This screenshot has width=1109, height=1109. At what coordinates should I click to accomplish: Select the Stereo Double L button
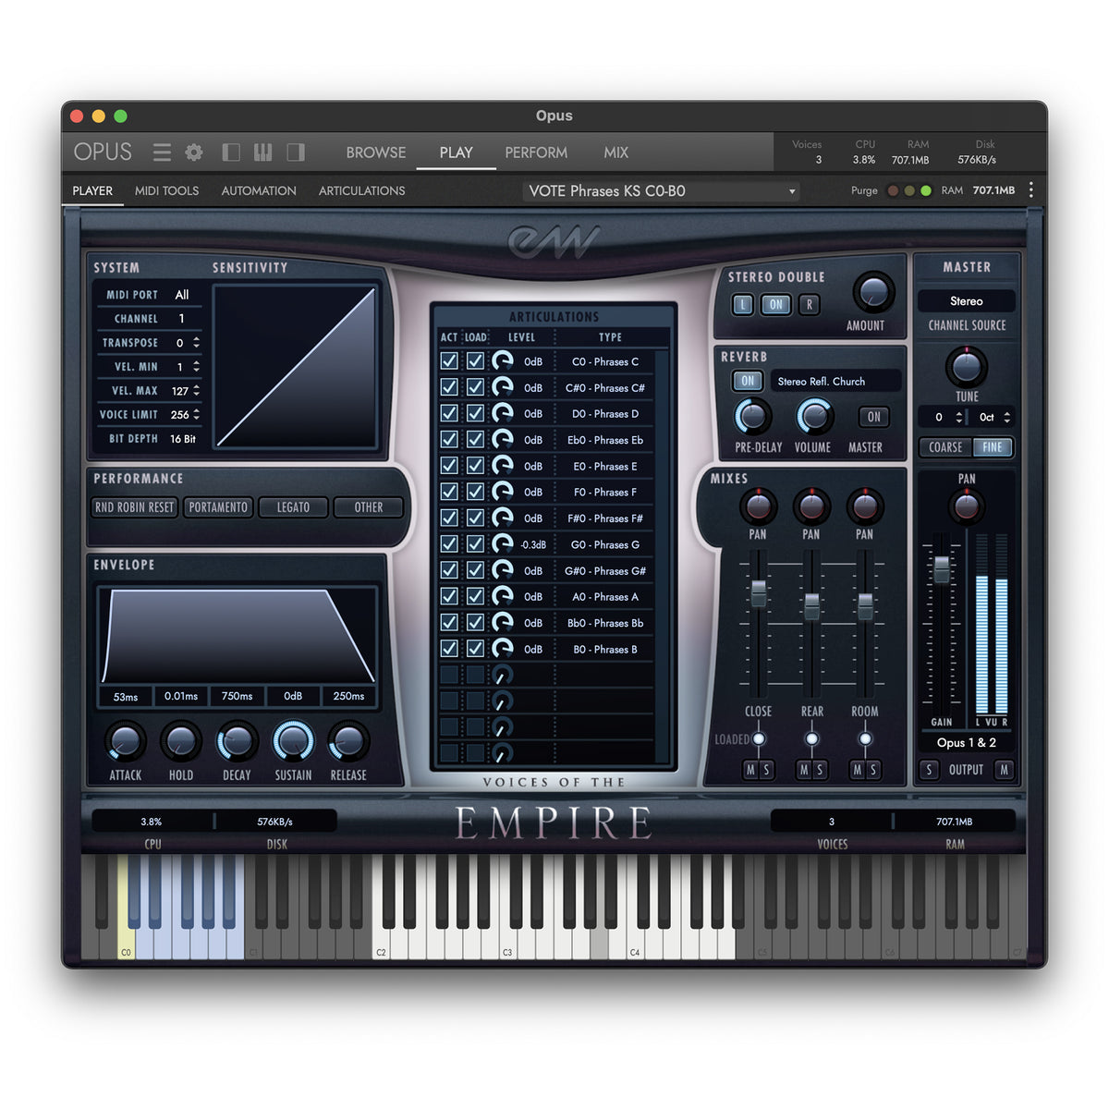[x=742, y=304]
